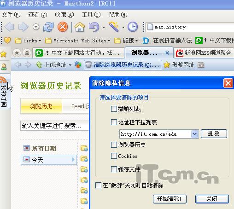Expand the Undo icon dropdown arrow

click(x=104, y=27)
